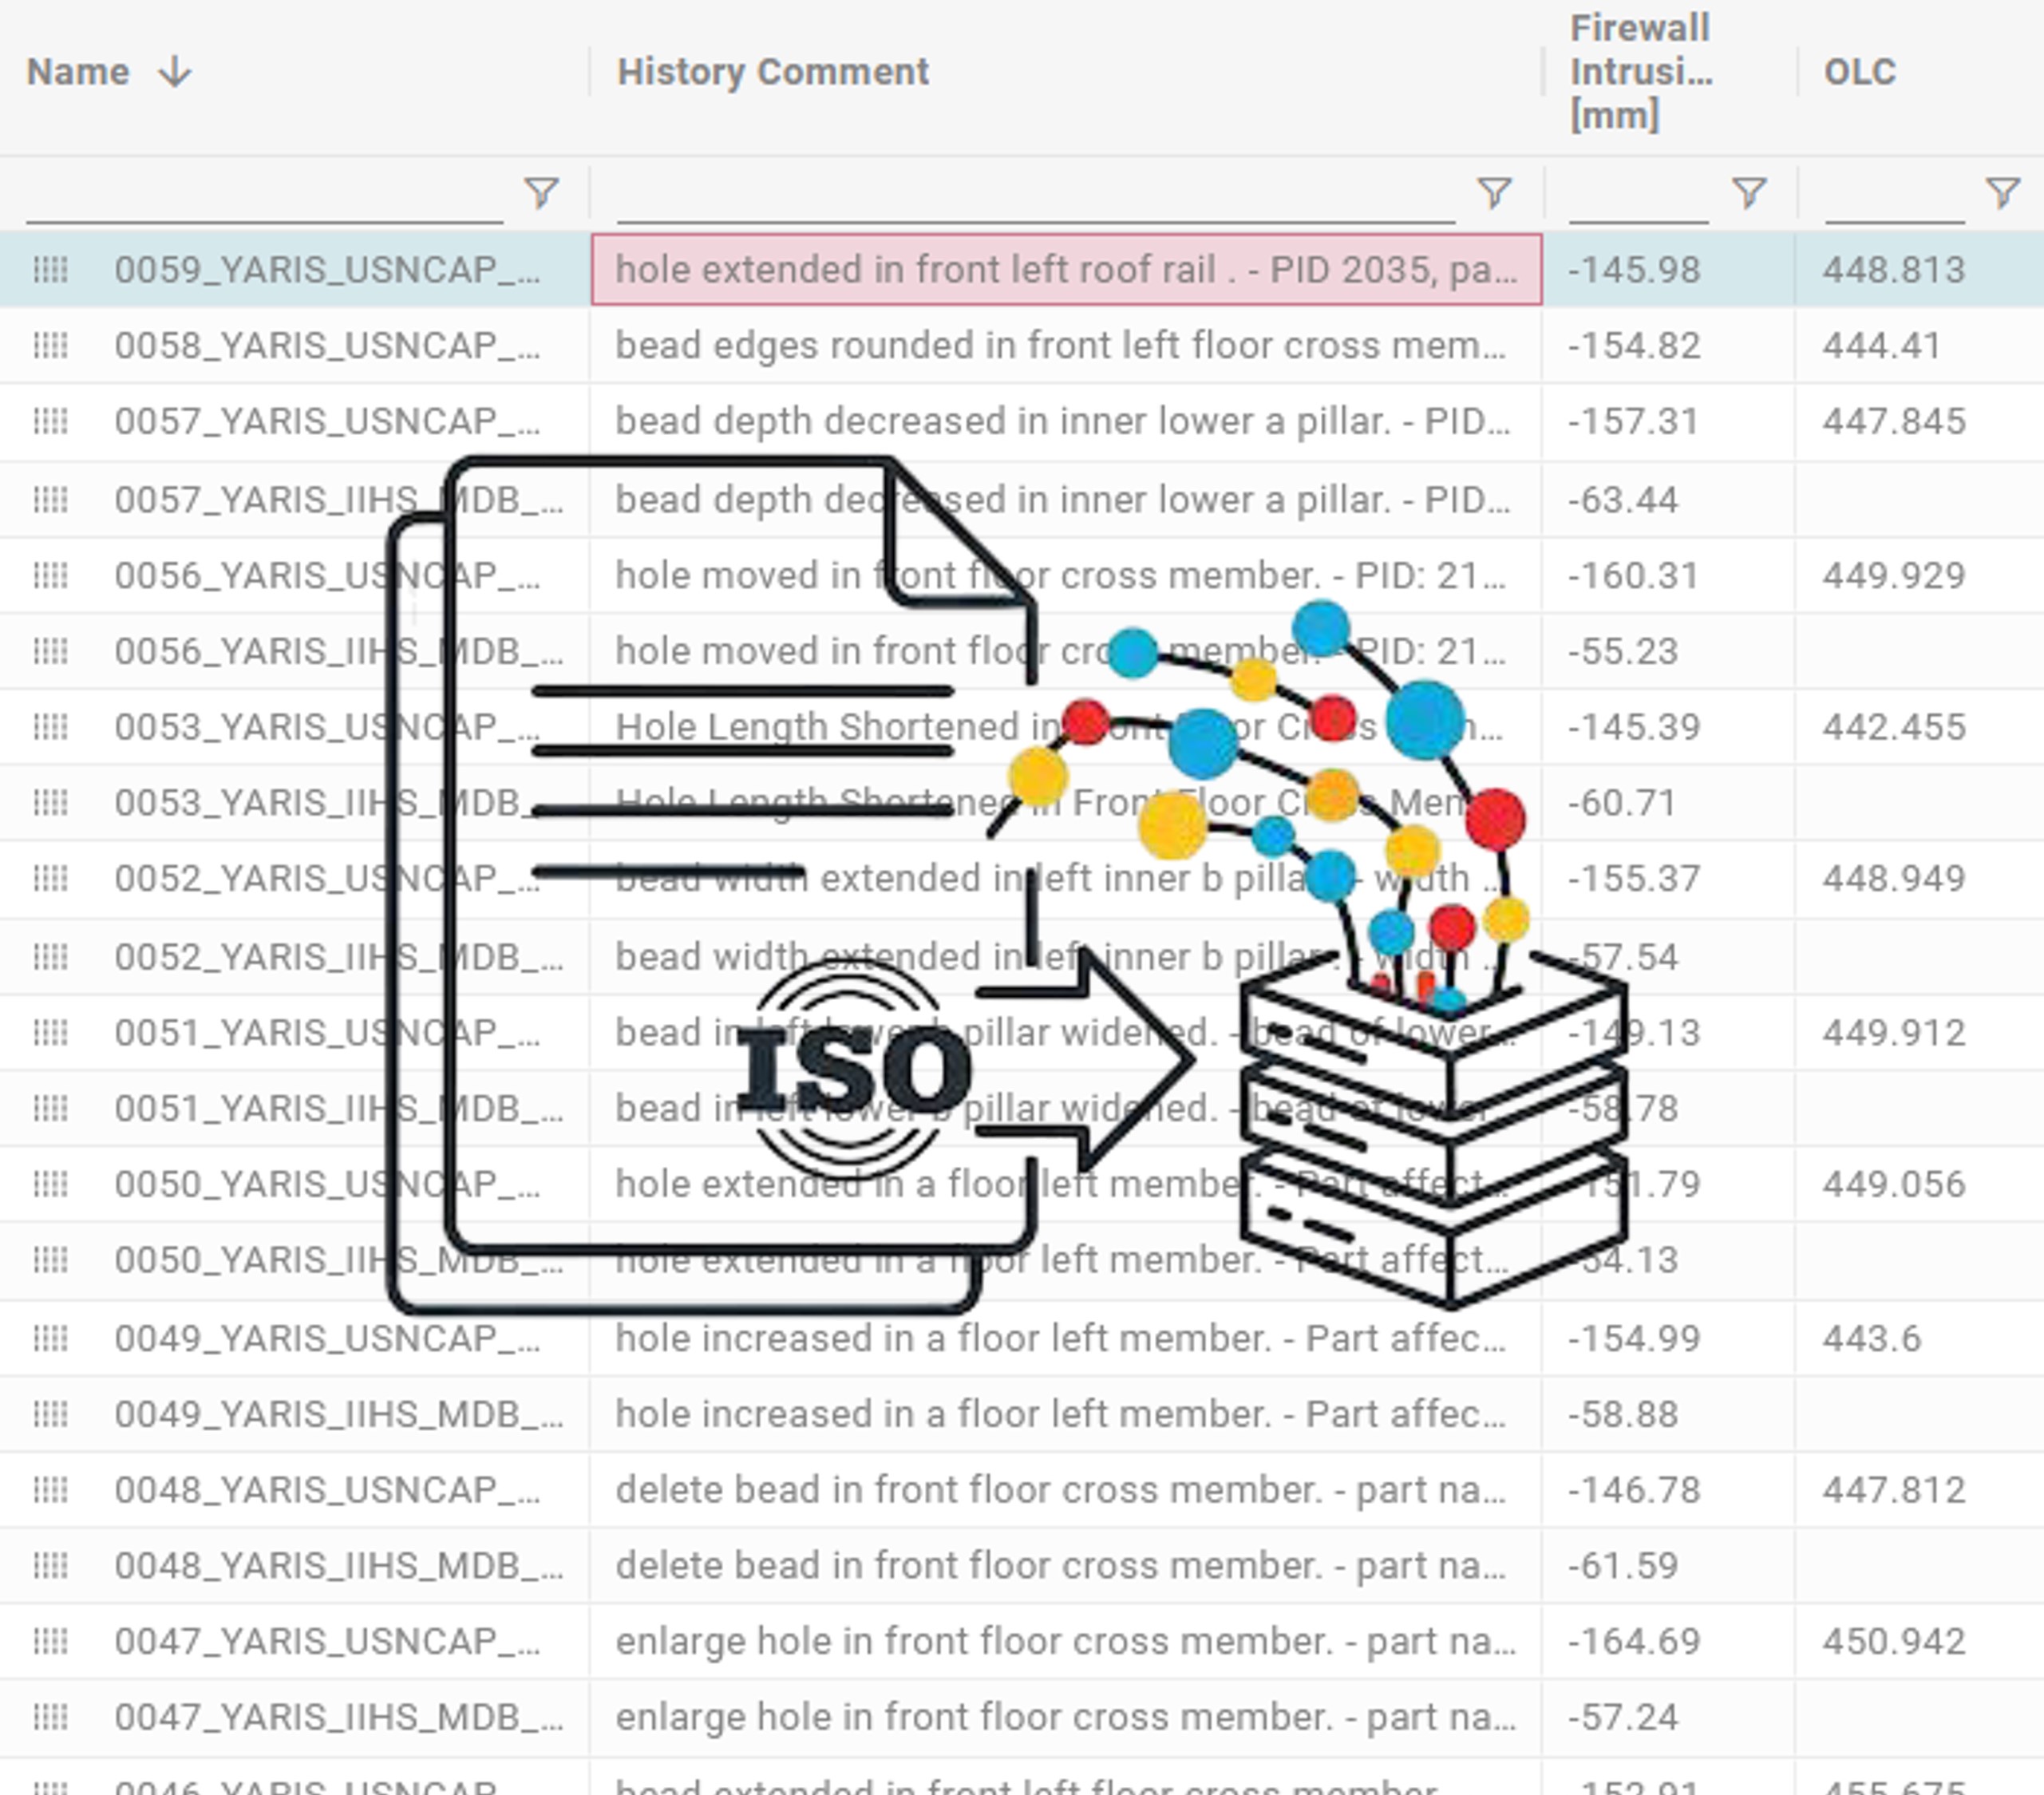
Task: Open the Name column filter icon
Action: (x=541, y=192)
